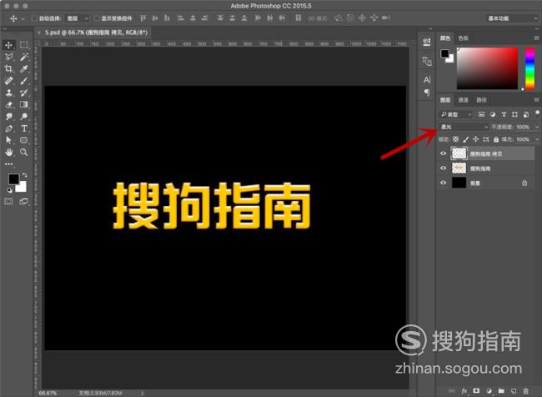Select the Eyedropper tool
This screenshot has height=397, width=542.
tap(24, 69)
